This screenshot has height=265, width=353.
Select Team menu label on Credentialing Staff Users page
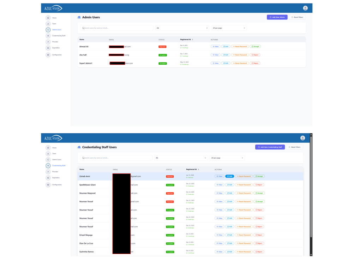[x=54, y=154]
